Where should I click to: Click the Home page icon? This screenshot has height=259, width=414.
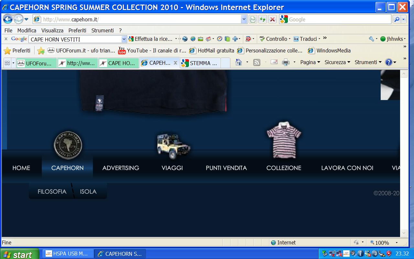239,62
